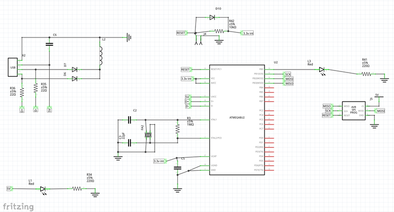This screenshot has height=212, width=394.
Task: Select the L2 inductor coil symbol
Action: click(100, 56)
